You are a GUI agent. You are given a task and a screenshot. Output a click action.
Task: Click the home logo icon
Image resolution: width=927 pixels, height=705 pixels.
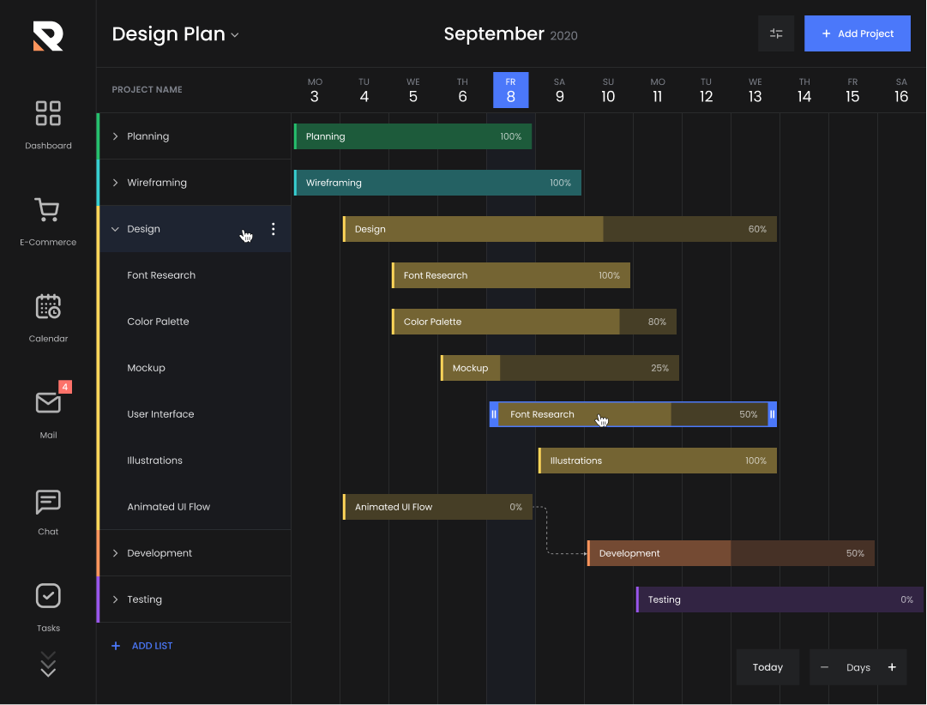click(x=48, y=35)
